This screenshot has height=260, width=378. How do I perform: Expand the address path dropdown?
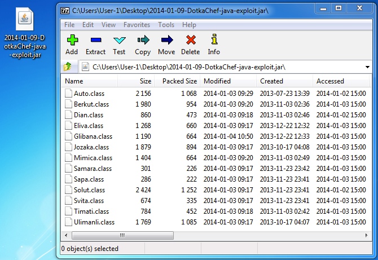[367, 67]
